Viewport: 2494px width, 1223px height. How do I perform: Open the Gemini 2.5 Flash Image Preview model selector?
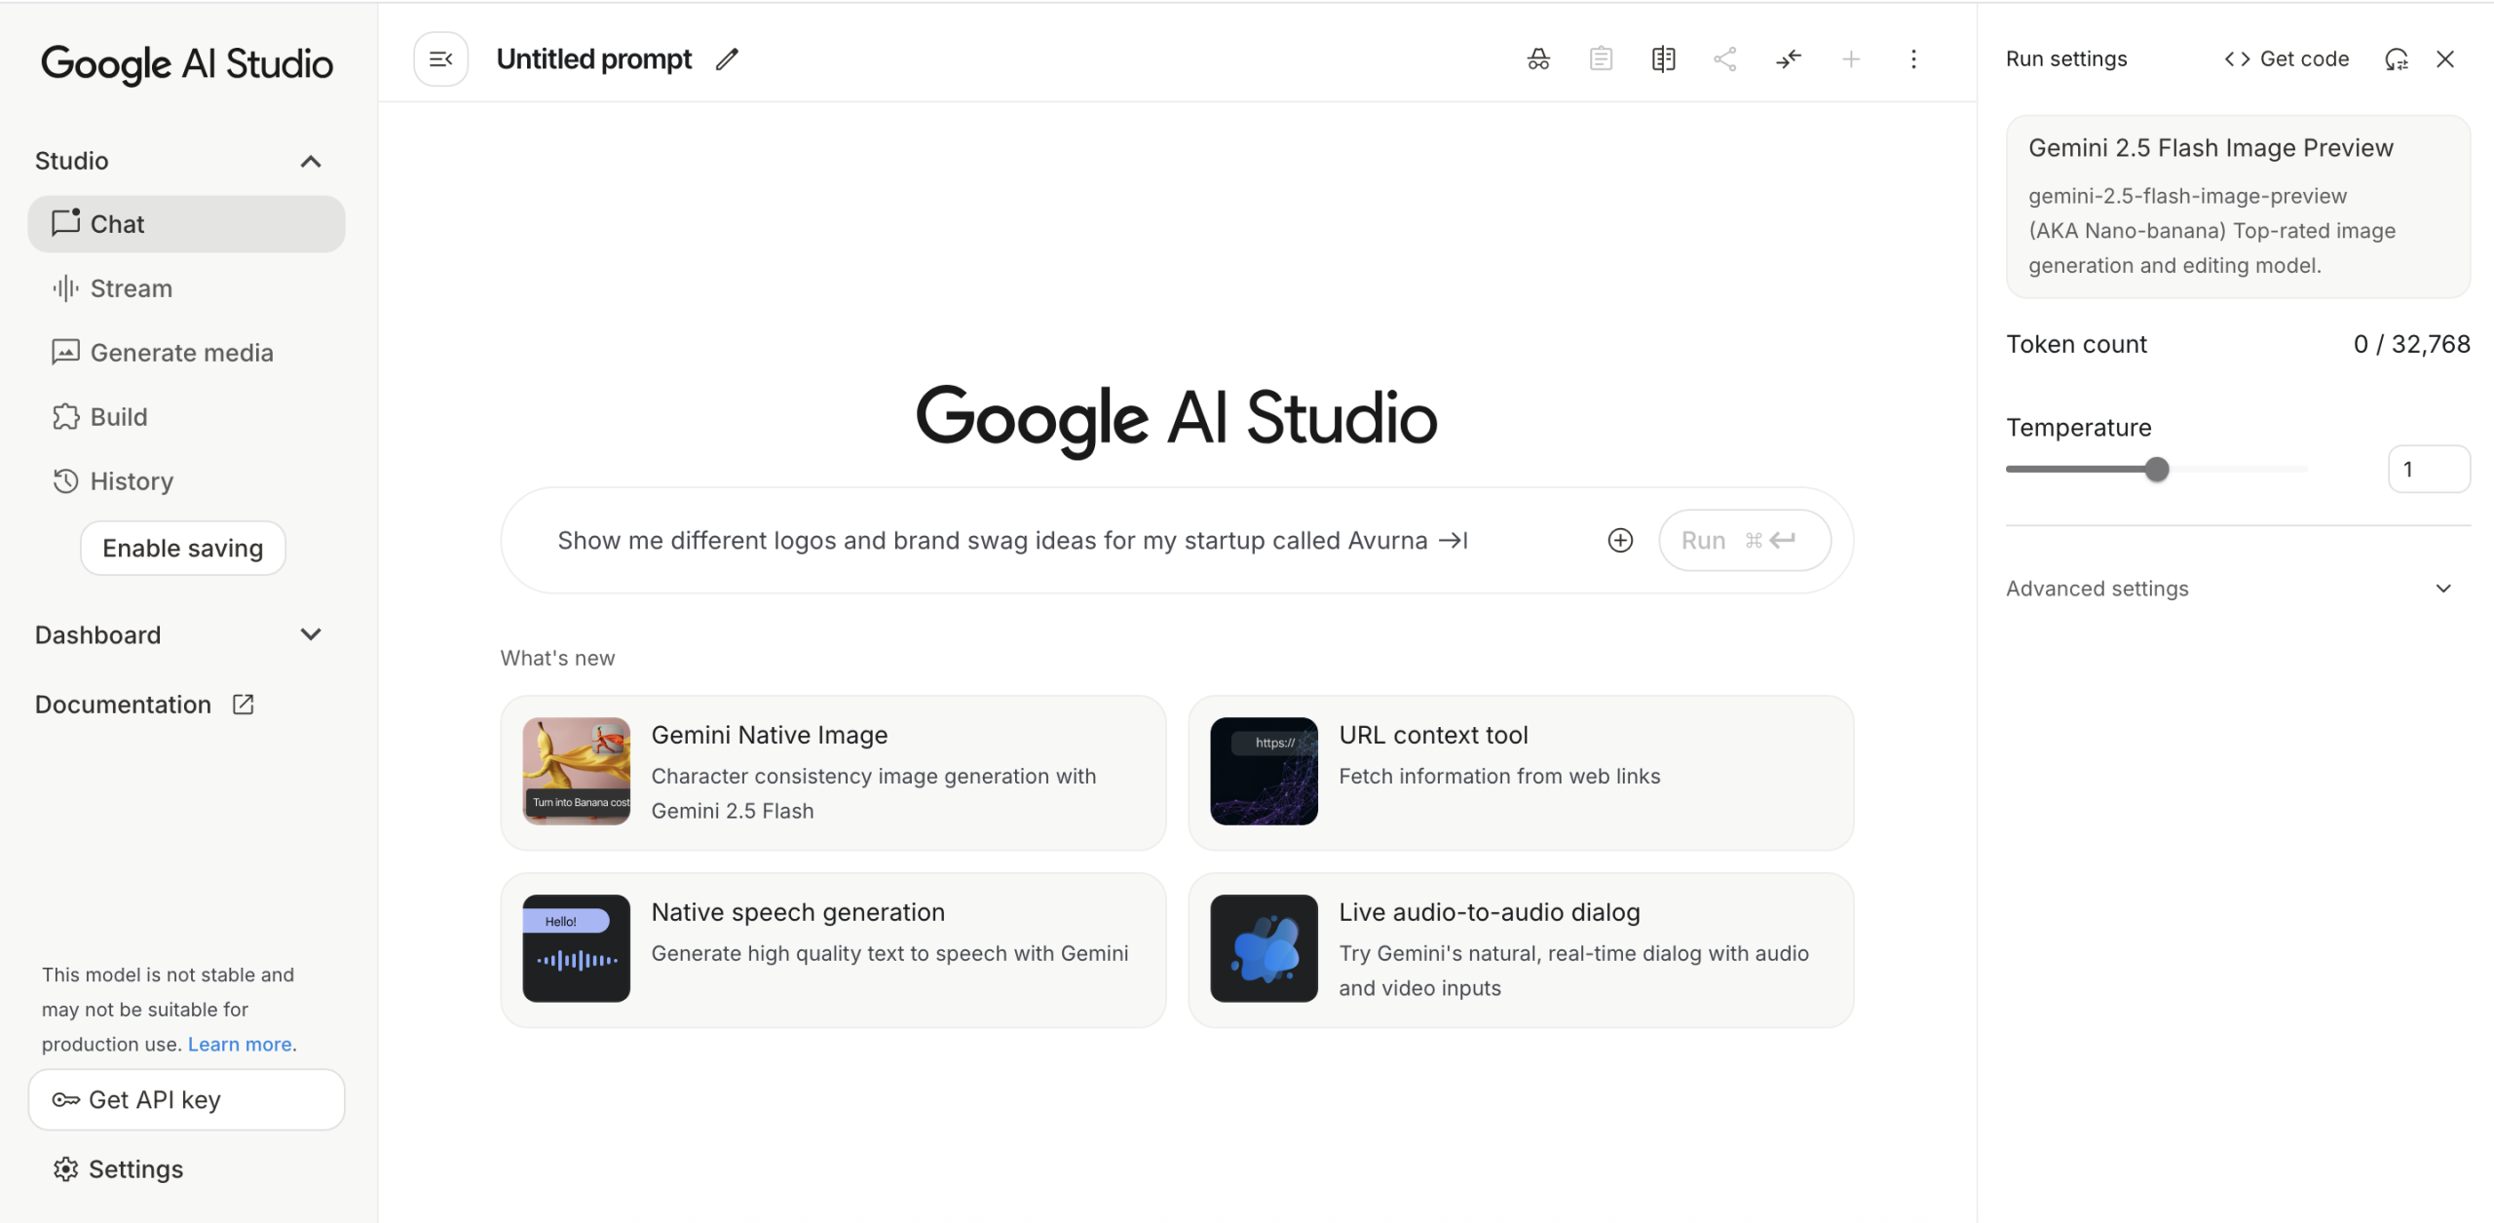(2238, 207)
